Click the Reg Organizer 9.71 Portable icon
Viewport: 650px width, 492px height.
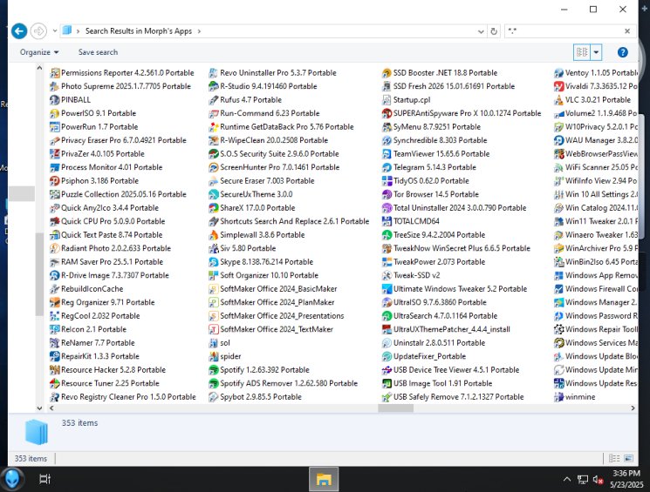tap(54, 302)
